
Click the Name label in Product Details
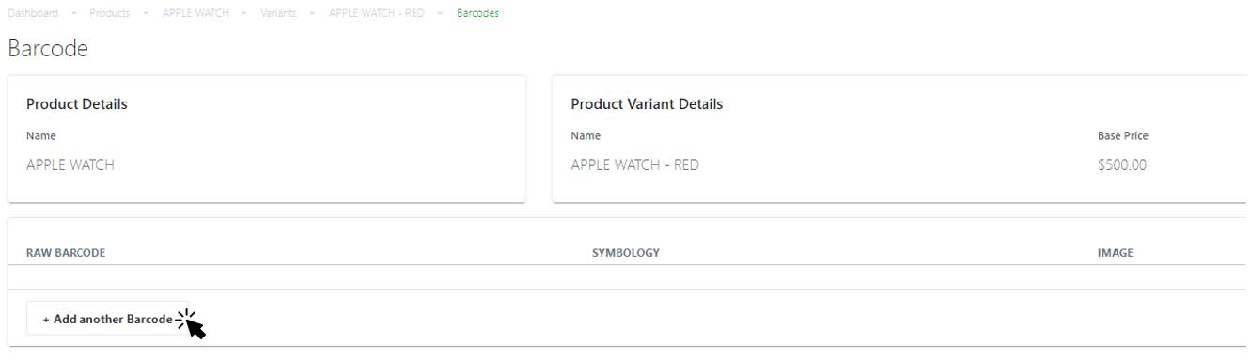[x=41, y=135]
